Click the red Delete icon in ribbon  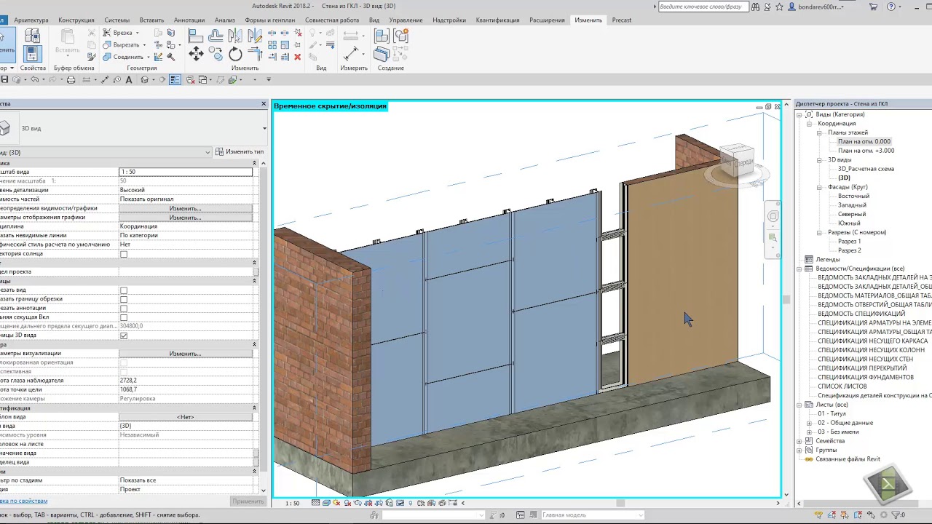(297, 57)
